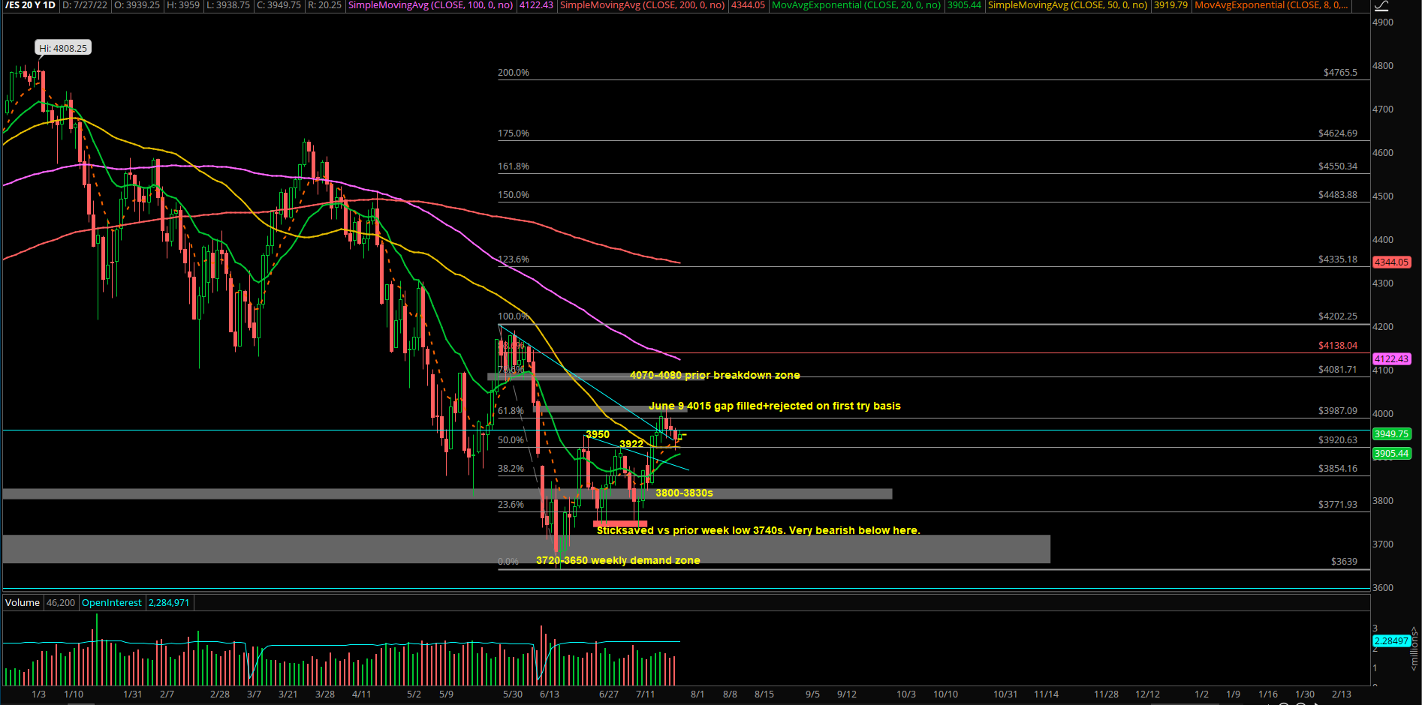Click the Hi: 4808.25 price bubble

(63, 48)
